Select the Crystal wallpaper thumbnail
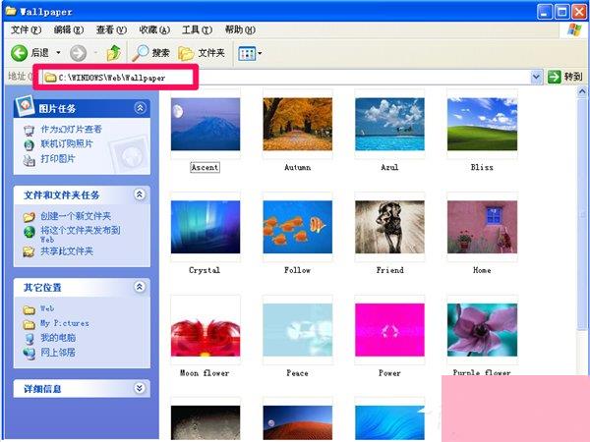Image resolution: width=590 pixels, height=442 pixels. tap(206, 227)
